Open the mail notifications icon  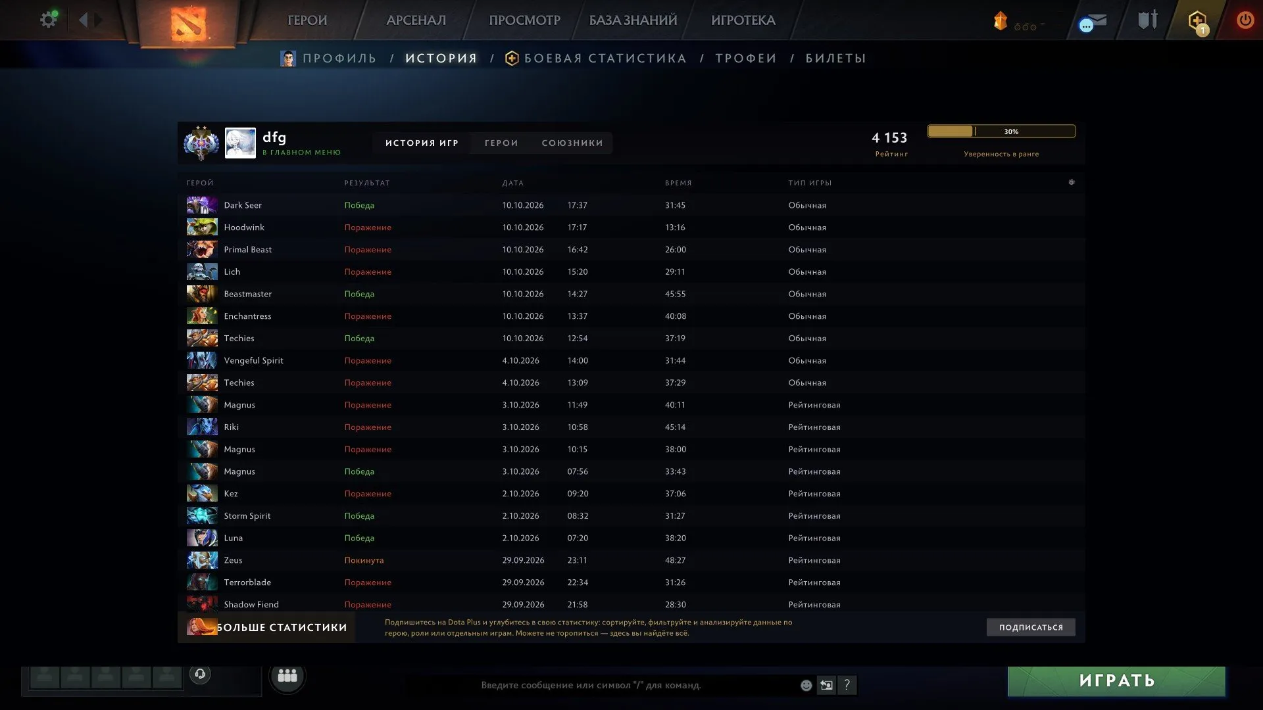tap(1093, 23)
